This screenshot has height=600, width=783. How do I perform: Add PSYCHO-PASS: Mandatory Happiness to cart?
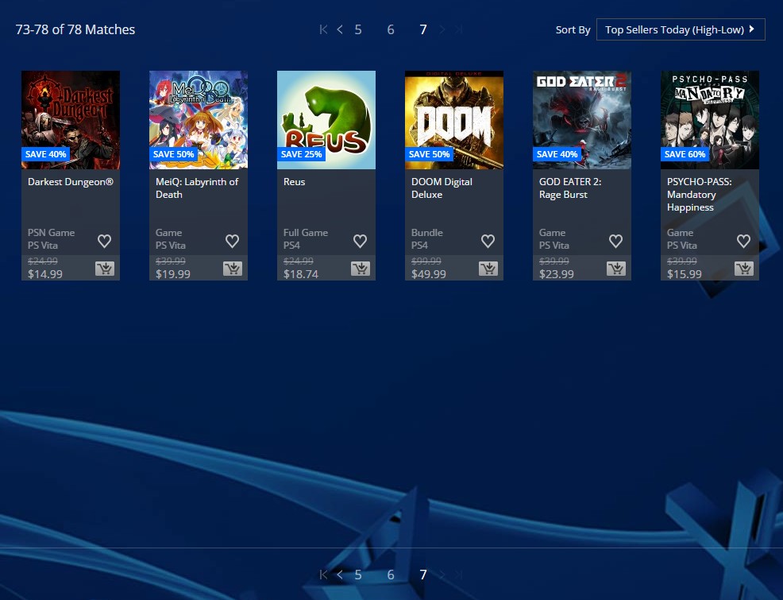click(x=743, y=269)
